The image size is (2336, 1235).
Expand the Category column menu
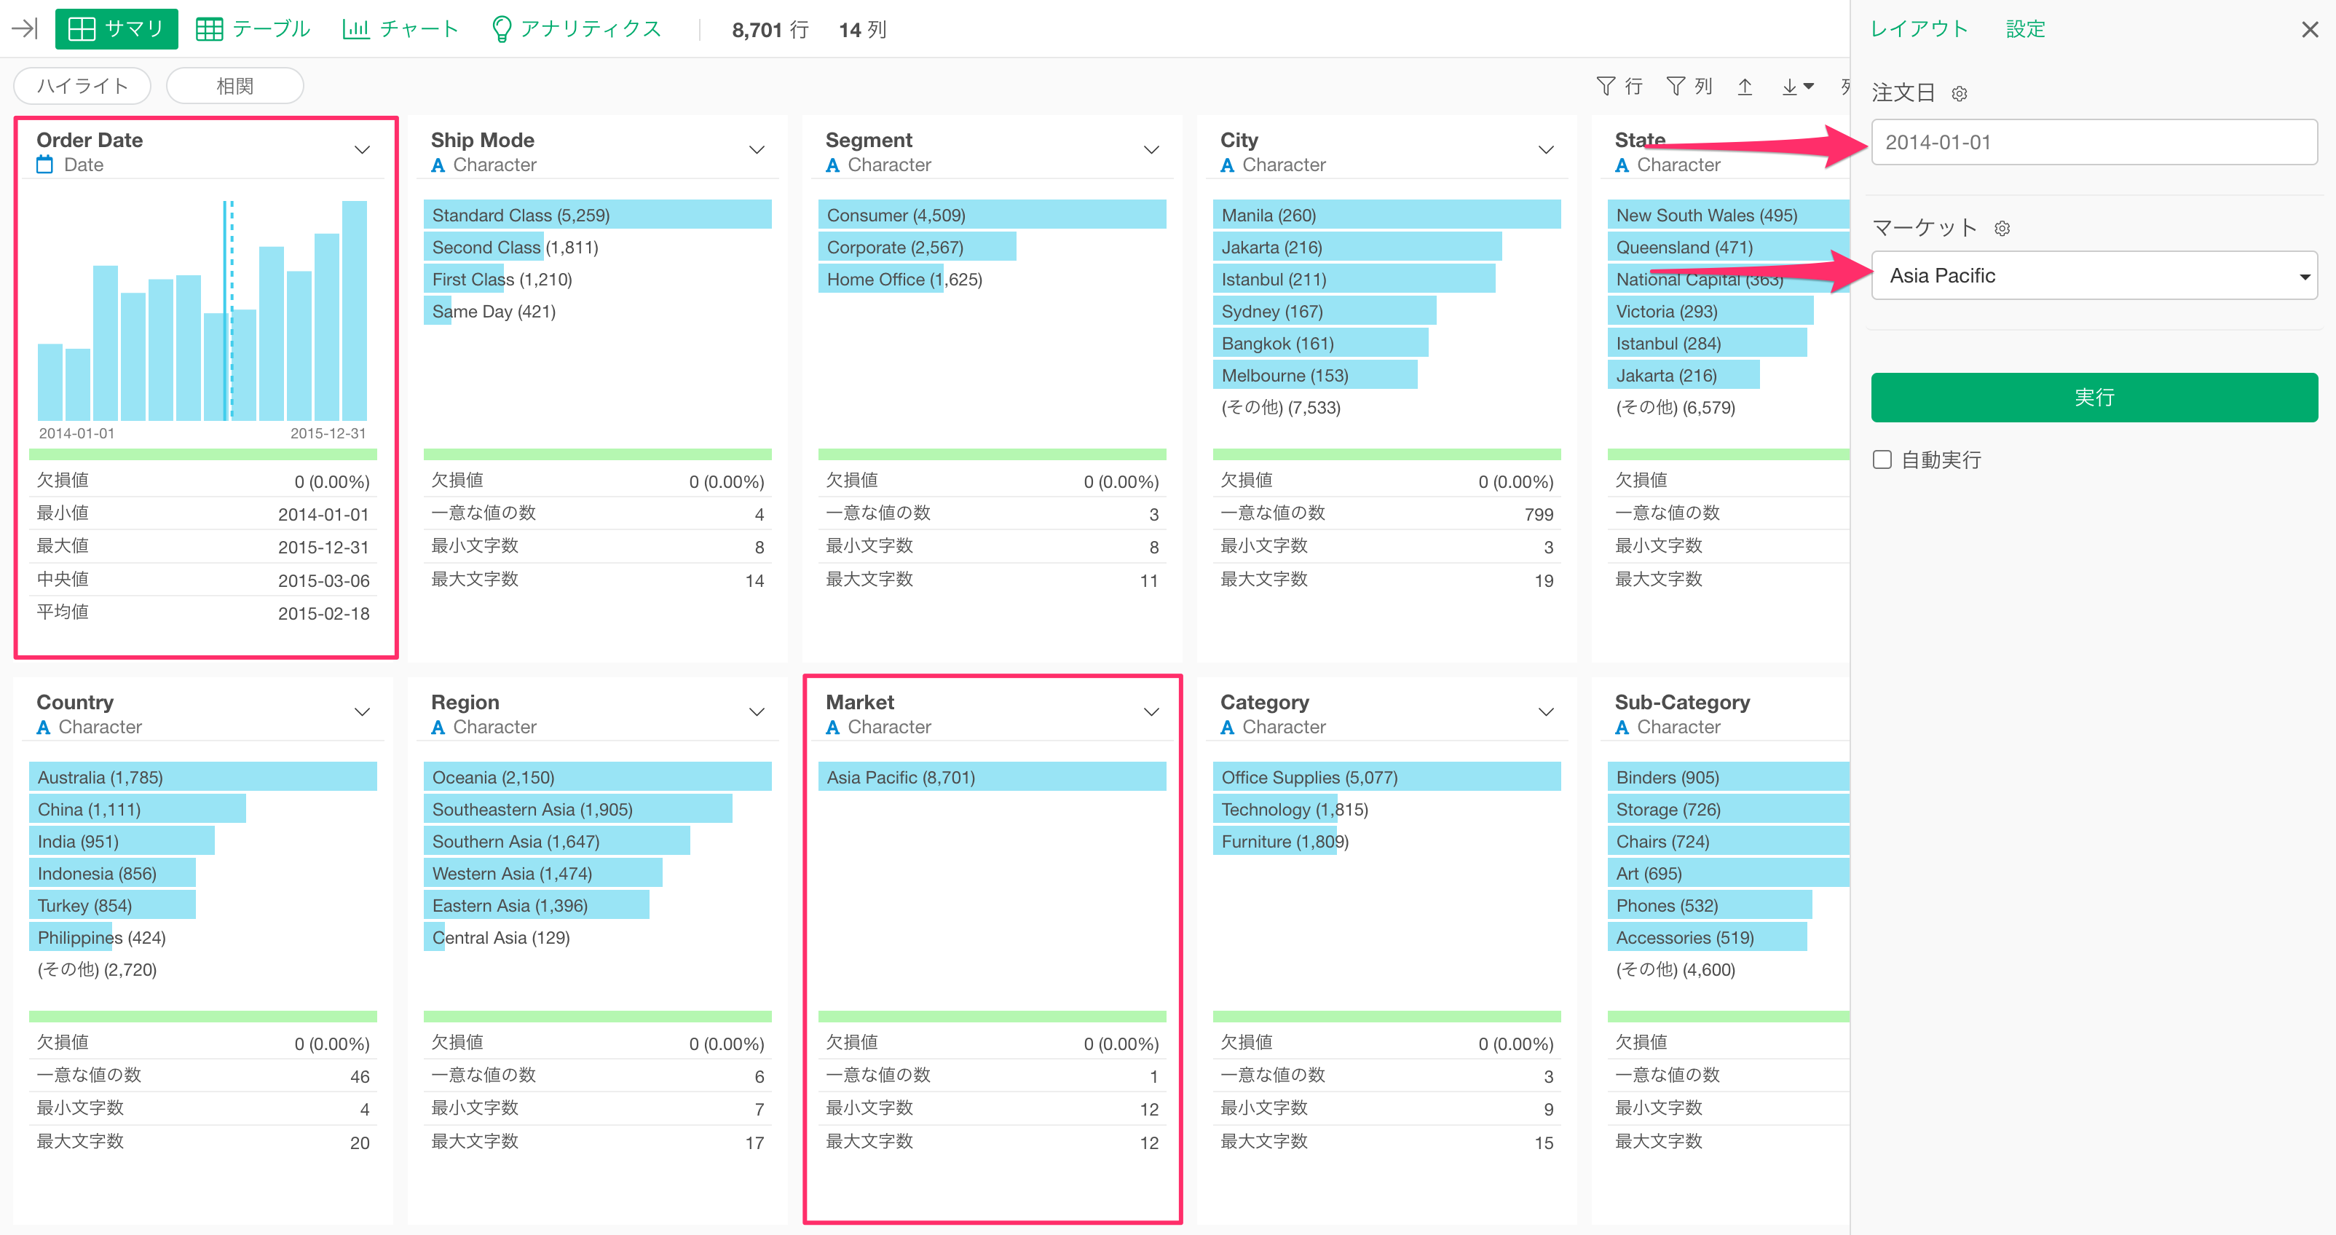[x=1545, y=712]
